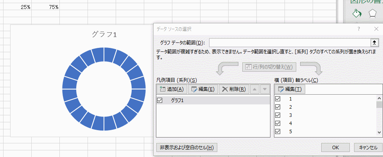The image size is (383, 157).
Task: Move series down with the down arrow
Action: [x=265, y=89]
